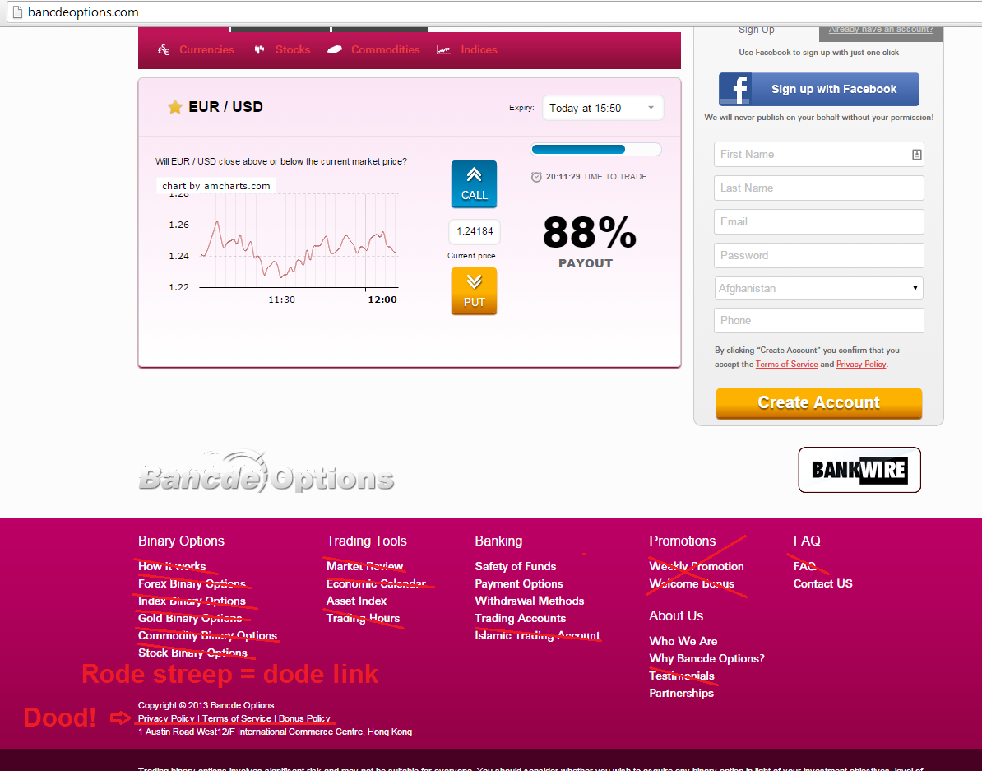Sign up with Facebook
The height and width of the screenshot is (771, 982).
click(x=818, y=89)
